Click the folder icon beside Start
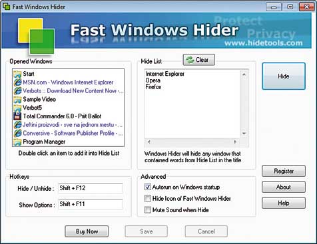The image size is (317, 244). point(17,74)
